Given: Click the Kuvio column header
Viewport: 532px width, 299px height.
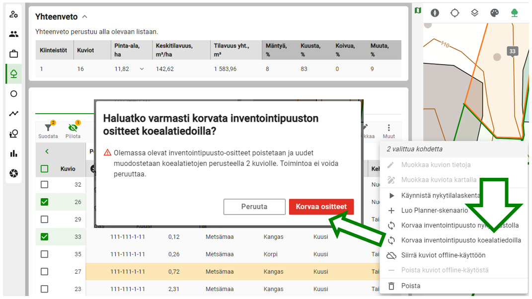Looking at the screenshot, I should point(68,169).
